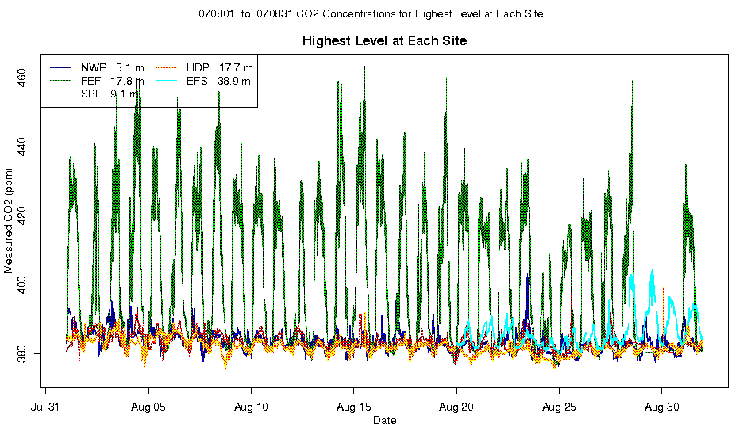Click the green FEF legend line swatch

(60, 81)
